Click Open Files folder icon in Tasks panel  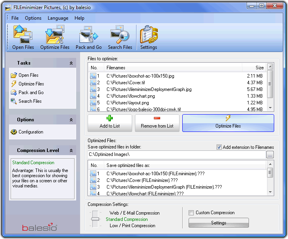click(x=14, y=75)
